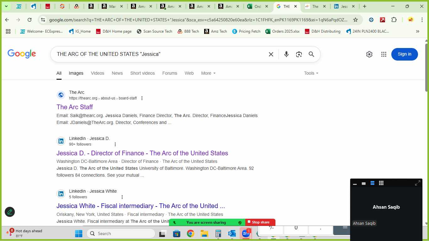The image size is (429, 241).
Task: Clear the Google search box text
Action: [271, 54]
